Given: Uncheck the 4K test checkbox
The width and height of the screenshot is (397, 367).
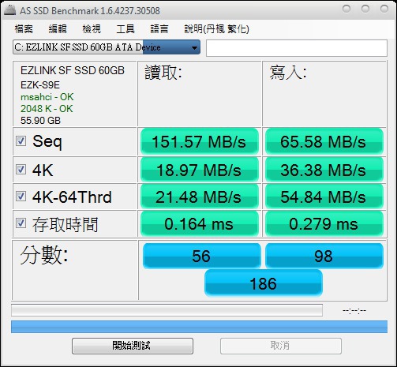Looking at the screenshot, I should point(21,170).
